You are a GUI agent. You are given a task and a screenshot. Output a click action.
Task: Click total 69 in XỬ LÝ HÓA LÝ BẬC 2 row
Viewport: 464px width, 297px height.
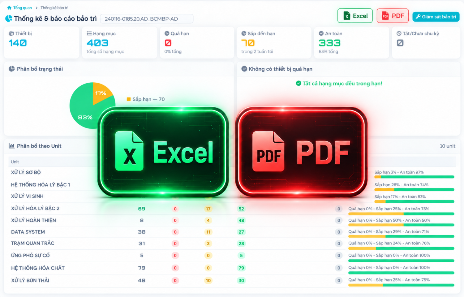tap(142, 209)
